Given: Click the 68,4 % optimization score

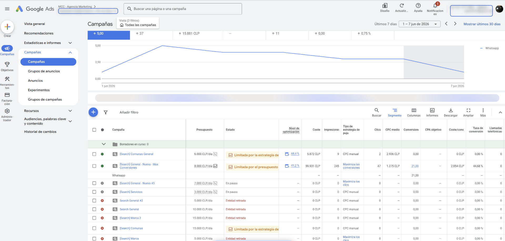Looking at the screenshot, I should click(x=295, y=154).
